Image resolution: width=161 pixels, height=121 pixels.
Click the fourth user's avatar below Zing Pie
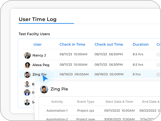[x=27, y=84]
